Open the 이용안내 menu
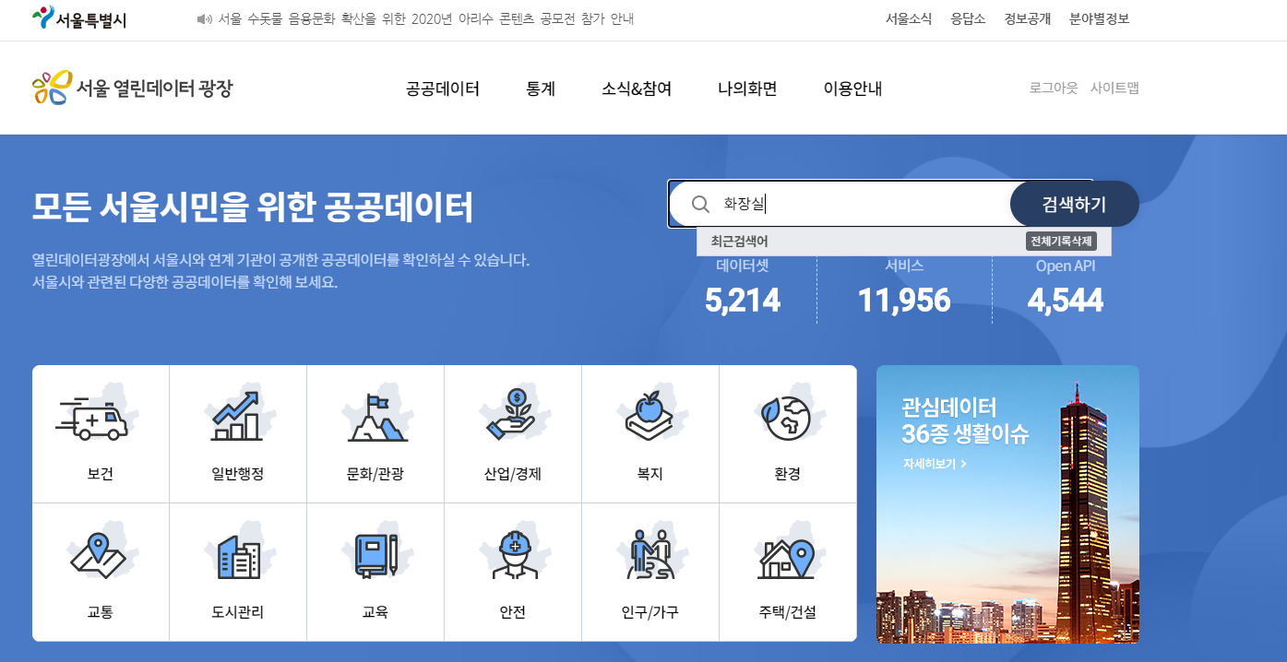This screenshot has width=1287, height=662. click(x=853, y=89)
